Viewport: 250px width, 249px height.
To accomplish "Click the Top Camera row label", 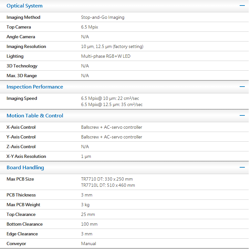I will click(19, 27).
